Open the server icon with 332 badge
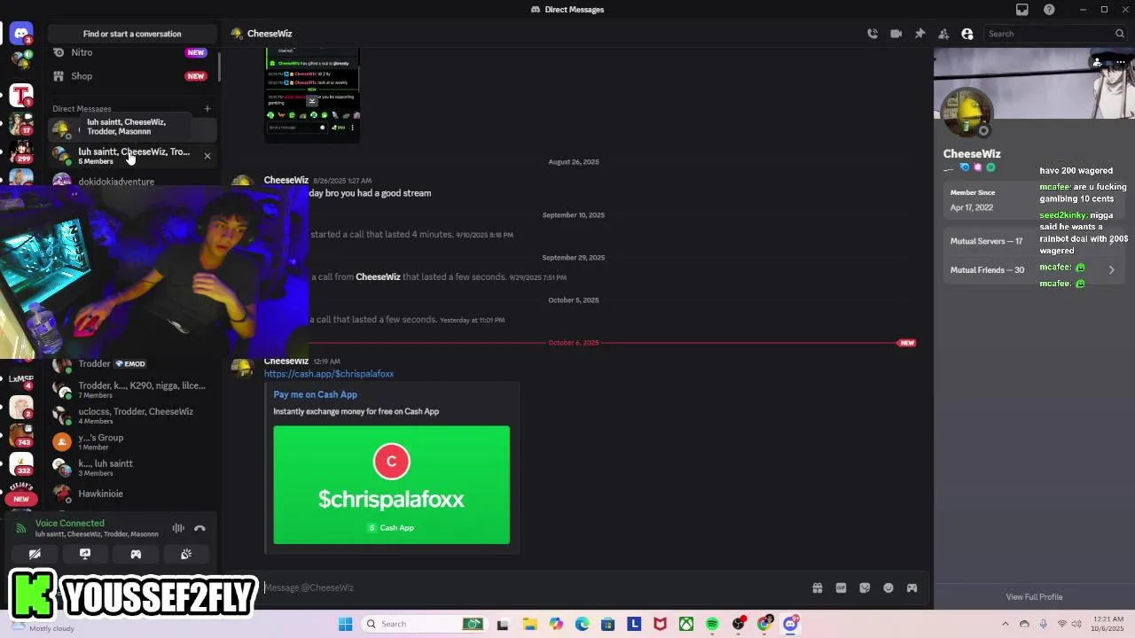 (x=21, y=464)
